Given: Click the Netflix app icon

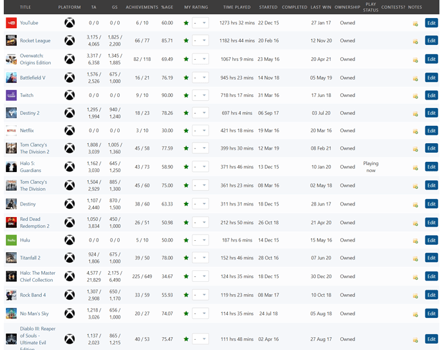Looking at the screenshot, I should coord(12,130).
